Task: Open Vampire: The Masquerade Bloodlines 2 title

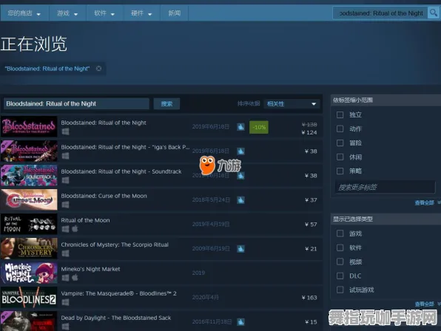Action: click(118, 293)
